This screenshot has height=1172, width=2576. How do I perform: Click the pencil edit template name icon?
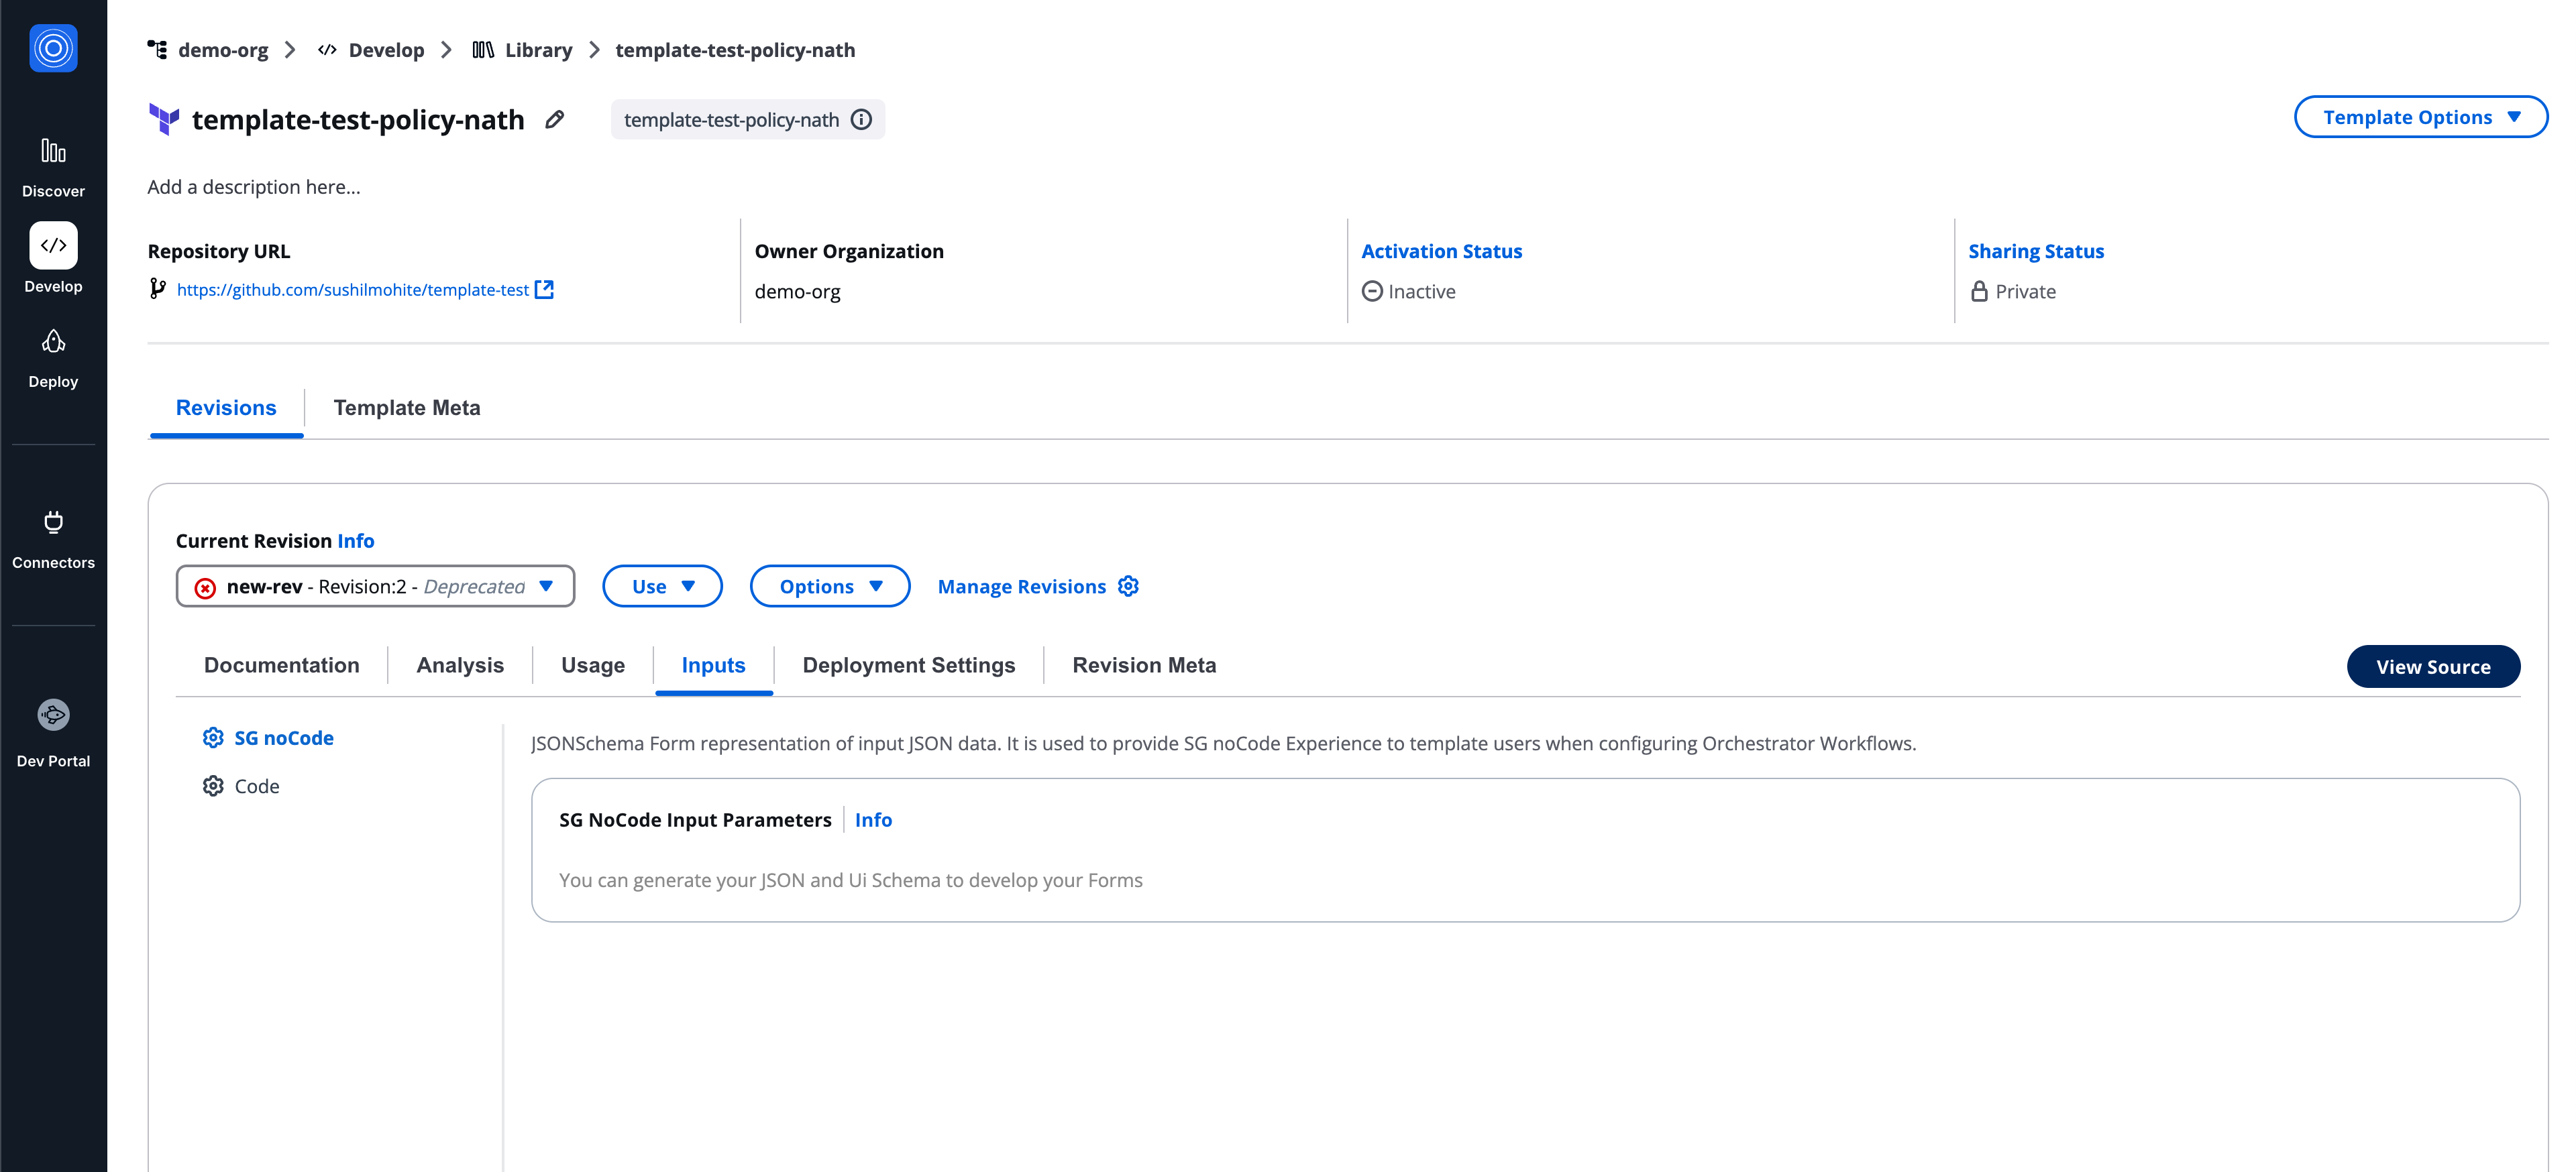coord(555,120)
